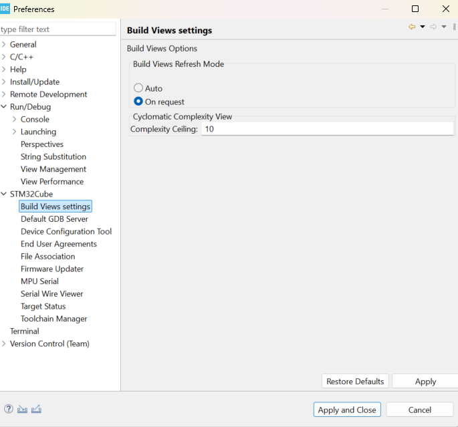Click the Export preferences icon
The height and width of the screenshot is (427, 458).
pos(36,409)
